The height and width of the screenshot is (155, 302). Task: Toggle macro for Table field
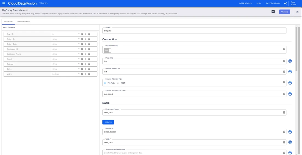click(x=290, y=142)
